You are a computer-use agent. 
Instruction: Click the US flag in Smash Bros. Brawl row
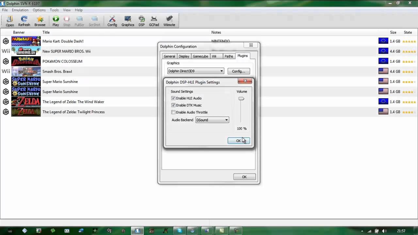tap(383, 71)
